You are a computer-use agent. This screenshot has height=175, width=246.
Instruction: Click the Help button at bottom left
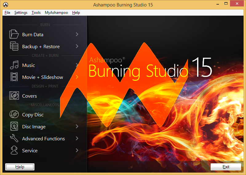pyautogui.click(x=20, y=167)
